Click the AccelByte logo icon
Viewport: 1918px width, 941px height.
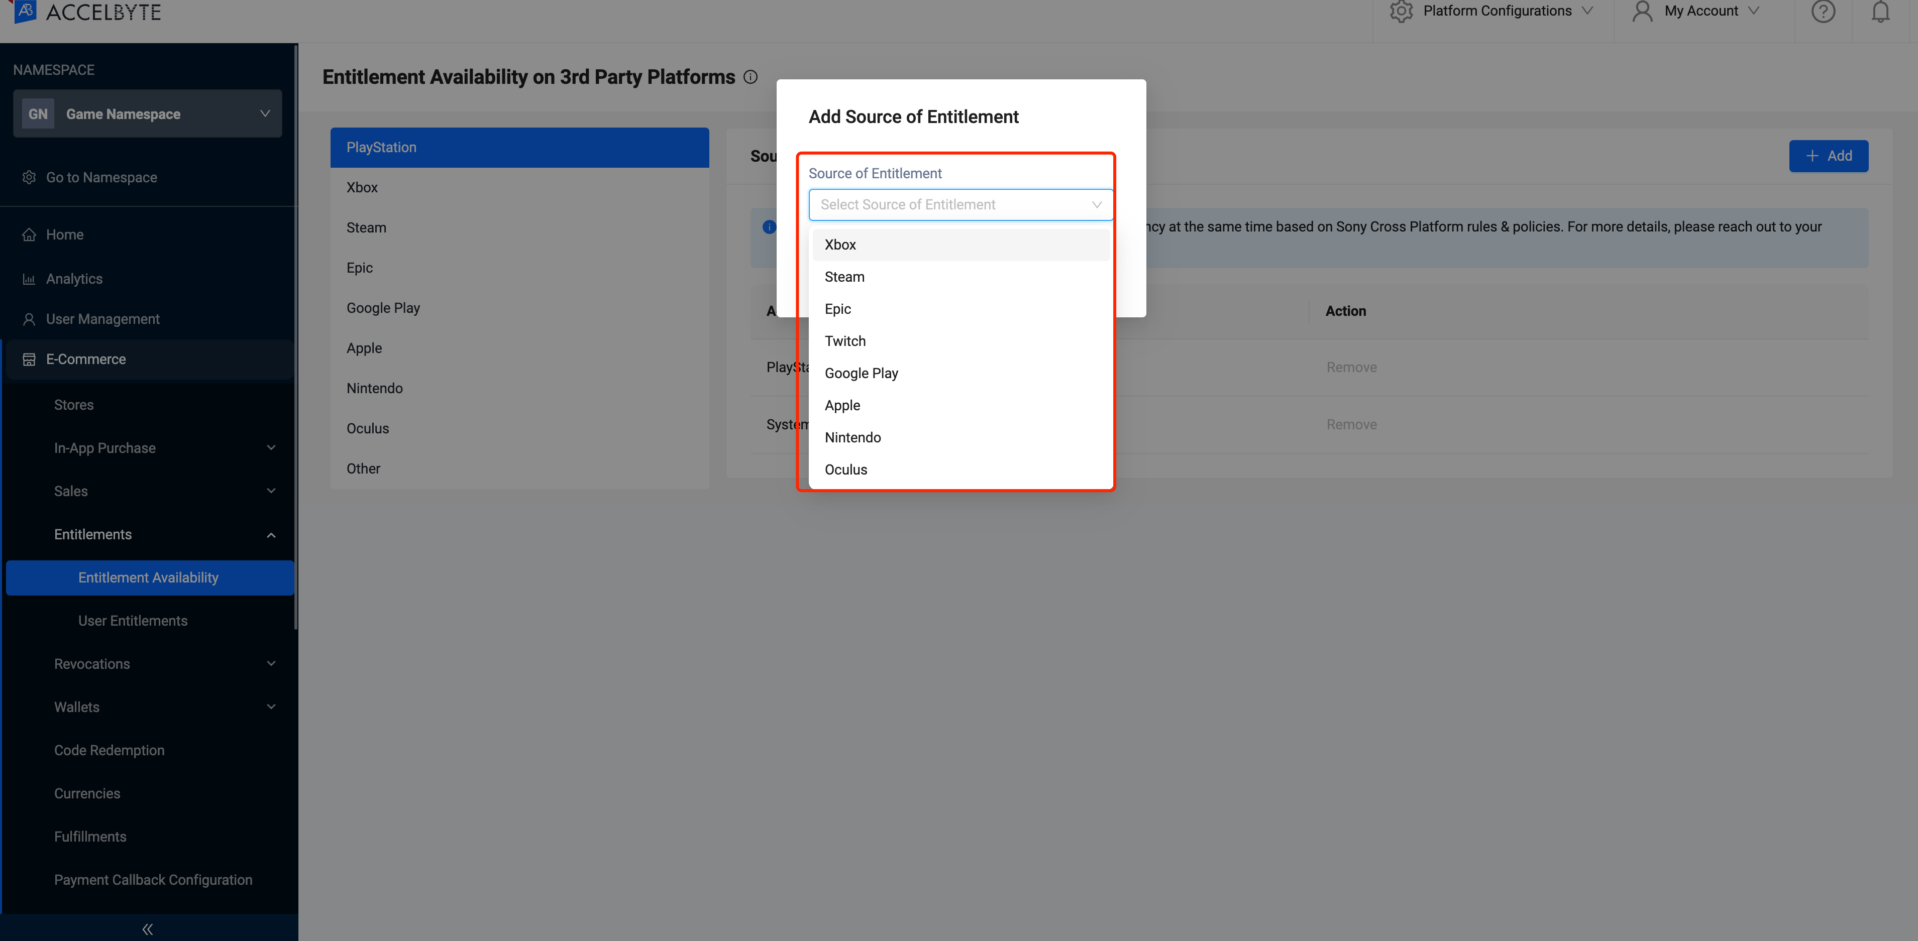pyautogui.click(x=25, y=11)
